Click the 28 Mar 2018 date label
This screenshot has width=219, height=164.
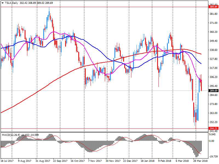pyautogui.click(x=200, y=161)
